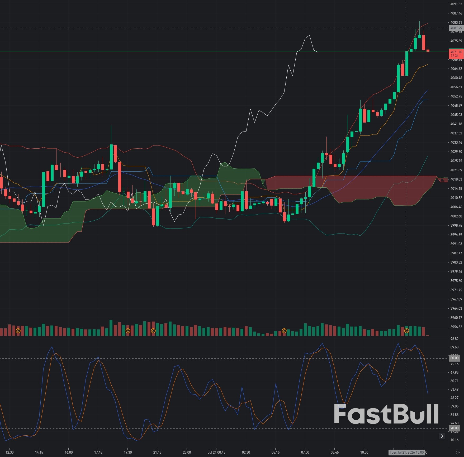Screen dimensions: 464x457
Task: Click the 53.49 oscillator axis label
Action: [454, 389]
